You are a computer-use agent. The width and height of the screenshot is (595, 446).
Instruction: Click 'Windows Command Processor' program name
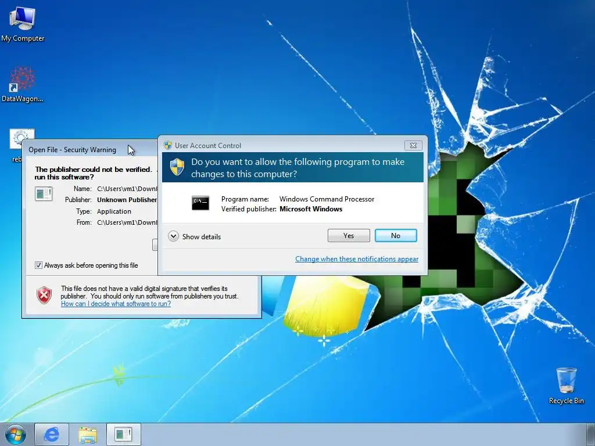(327, 199)
